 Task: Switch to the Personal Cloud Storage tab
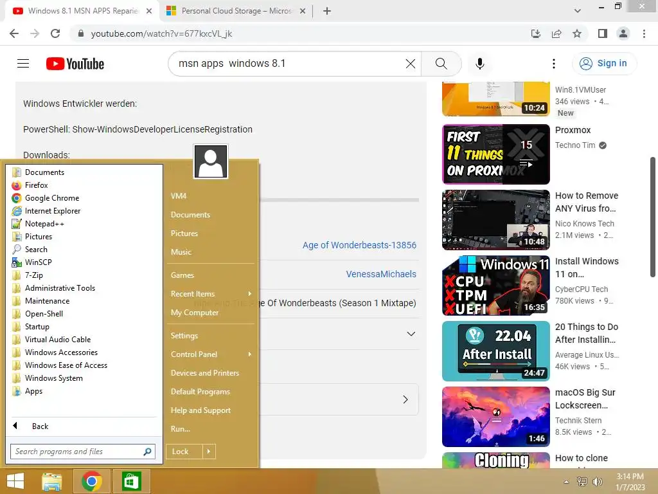pos(236,11)
